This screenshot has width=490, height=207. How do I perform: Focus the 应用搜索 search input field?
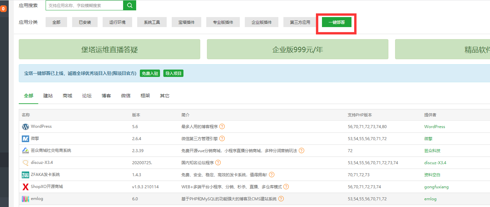coord(85,5)
